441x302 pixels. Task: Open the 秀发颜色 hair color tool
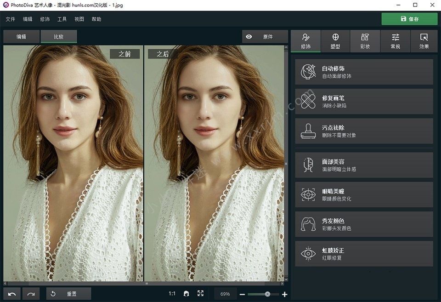[x=364, y=224]
